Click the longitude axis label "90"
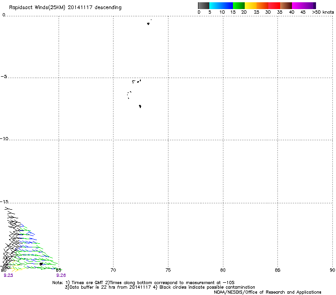The height and width of the screenshot is (295, 336). [x=332, y=270]
